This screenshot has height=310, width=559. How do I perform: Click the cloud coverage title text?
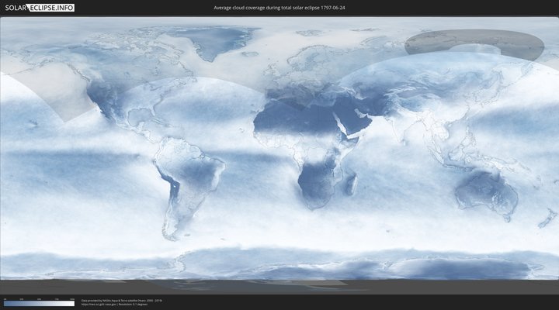(280, 7)
